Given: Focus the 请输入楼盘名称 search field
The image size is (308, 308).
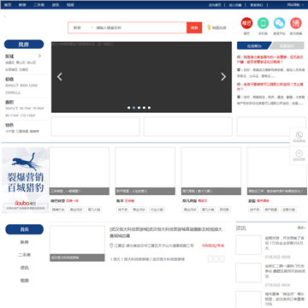Looking at the screenshot, I should point(140,27).
